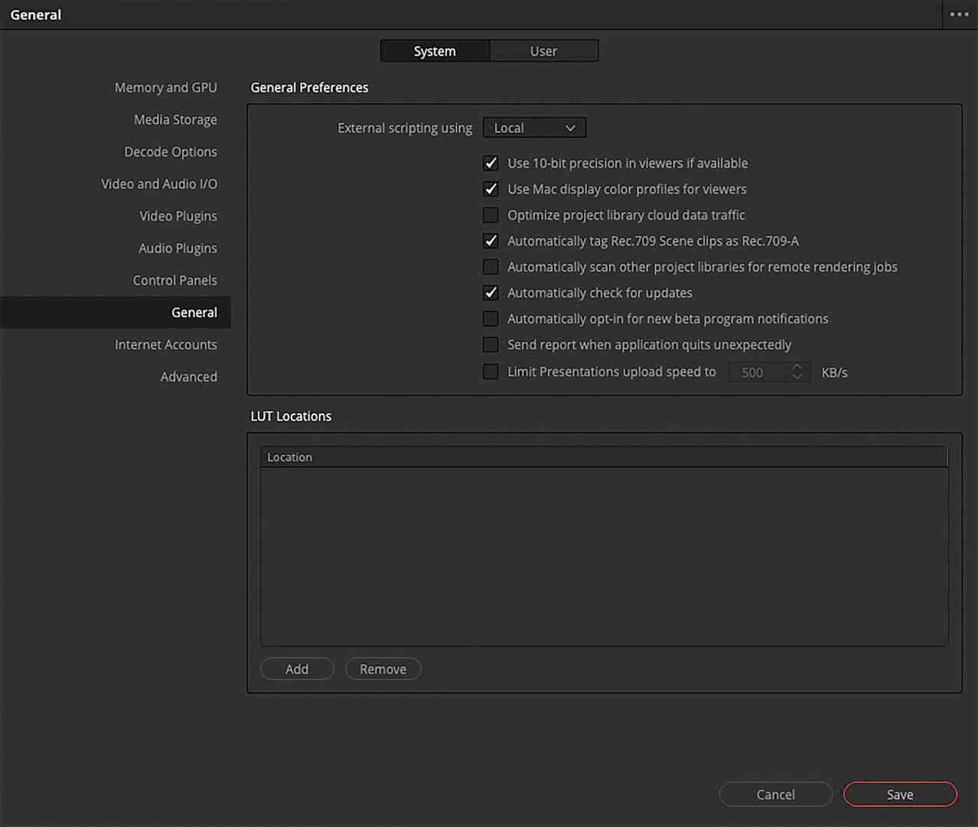Enable Optimize project library cloud data traffic
This screenshot has height=827, width=978.
[491, 215]
